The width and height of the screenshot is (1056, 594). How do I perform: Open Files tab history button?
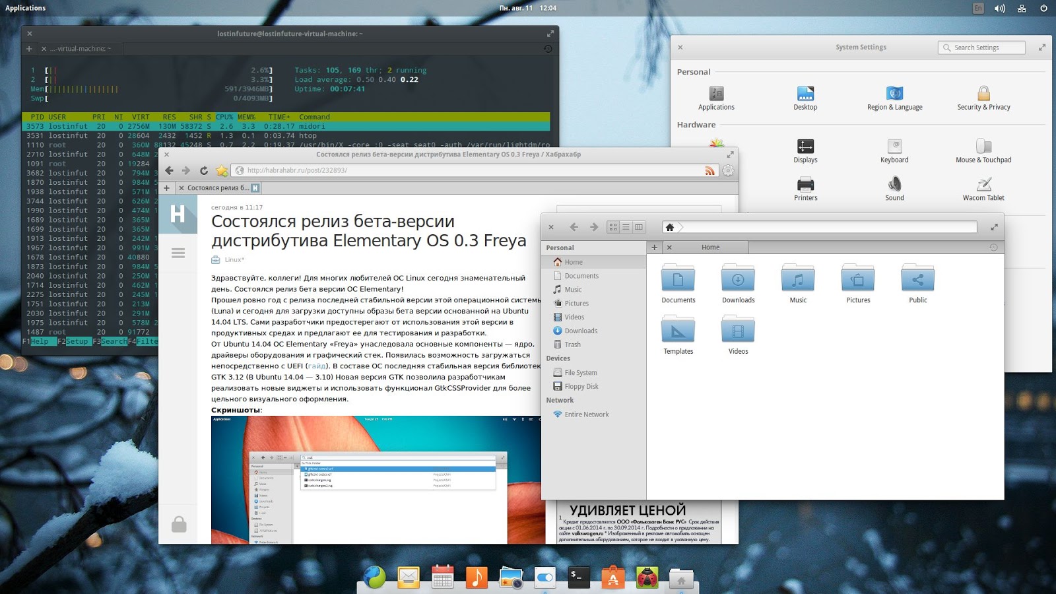click(x=993, y=247)
